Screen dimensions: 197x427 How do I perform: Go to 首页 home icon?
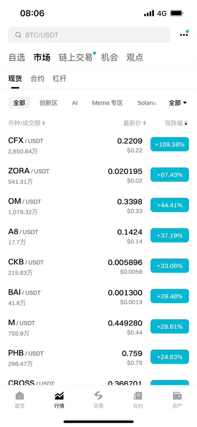(x=20, y=396)
